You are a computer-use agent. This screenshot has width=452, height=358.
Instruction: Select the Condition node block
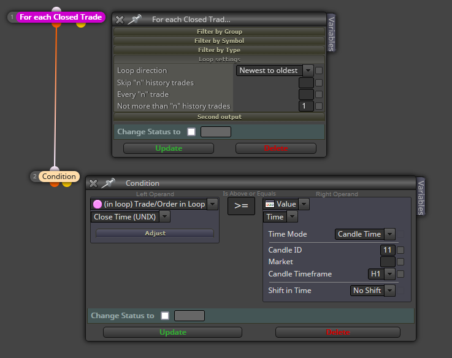tap(59, 177)
